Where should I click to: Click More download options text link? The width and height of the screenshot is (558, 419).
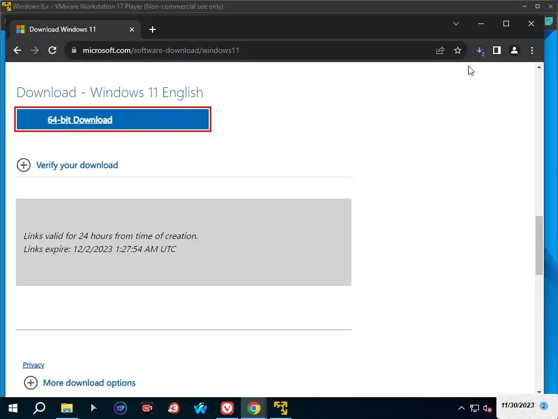tap(89, 382)
